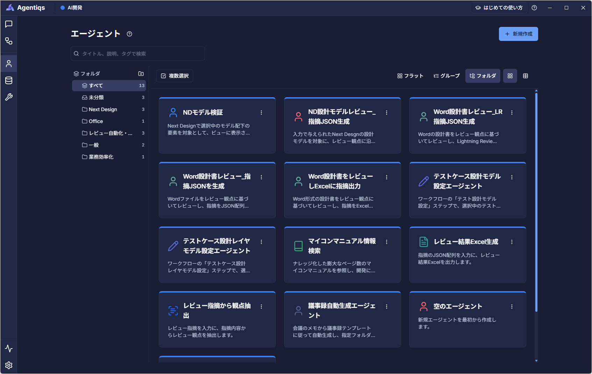Click the agent list vertical scrollbar
Viewport: 592px width, 374px height.
(x=536, y=202)
